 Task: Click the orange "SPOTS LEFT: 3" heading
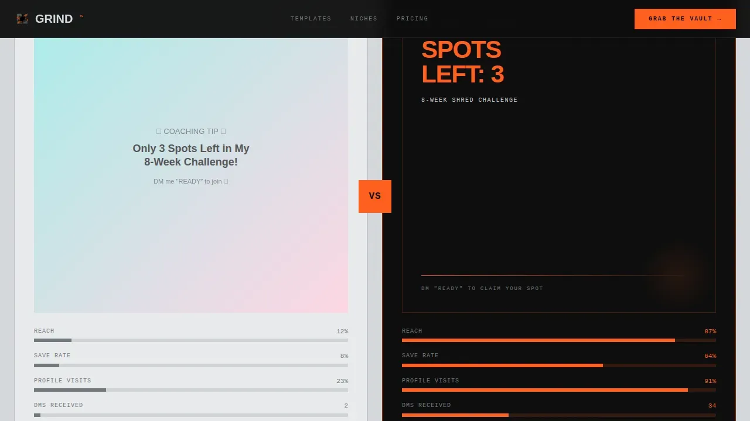(463, 62)
